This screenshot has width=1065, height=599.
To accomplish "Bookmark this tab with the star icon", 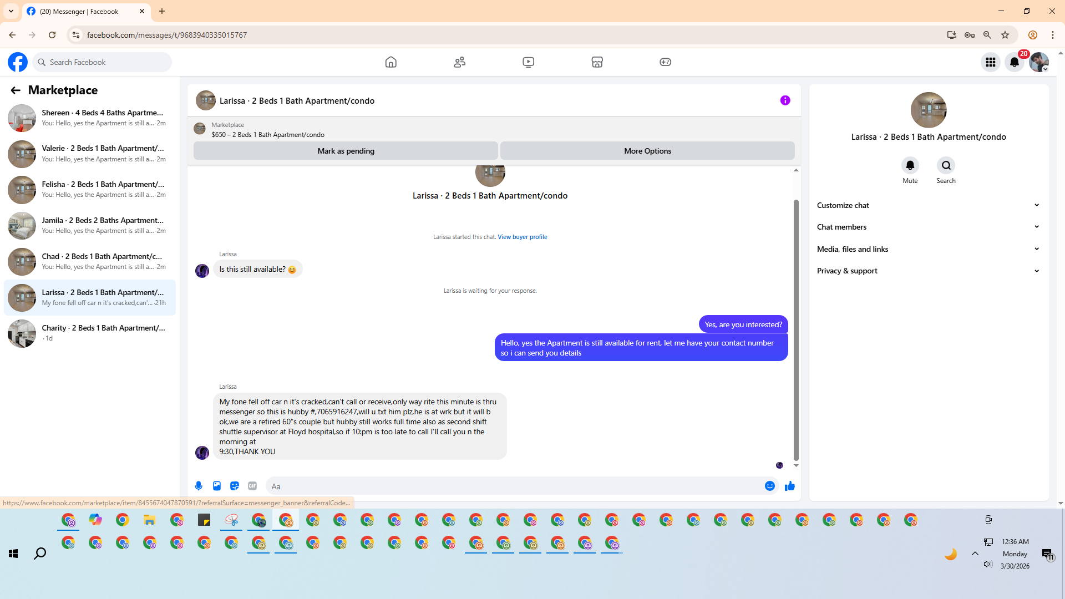I will tap(1005, 35).
